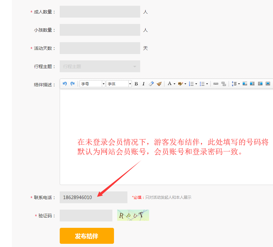This screenshot has width=273, height=247.
Task: Click the 联系电话 phone number field
Action: [93, 197]
